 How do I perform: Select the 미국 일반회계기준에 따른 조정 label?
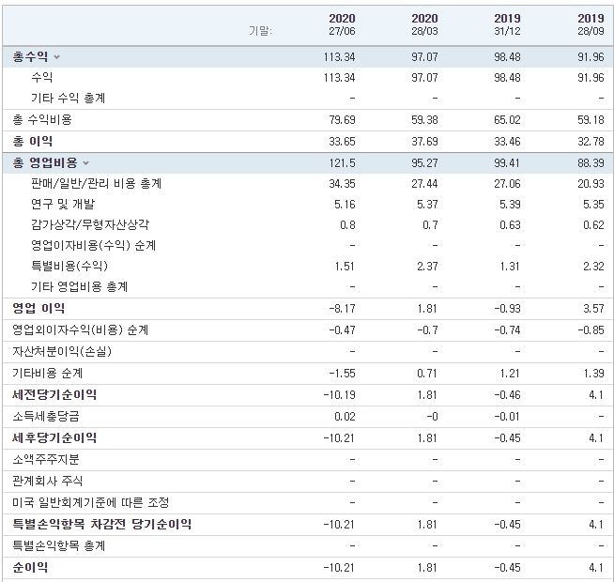[x=90, y=502]
